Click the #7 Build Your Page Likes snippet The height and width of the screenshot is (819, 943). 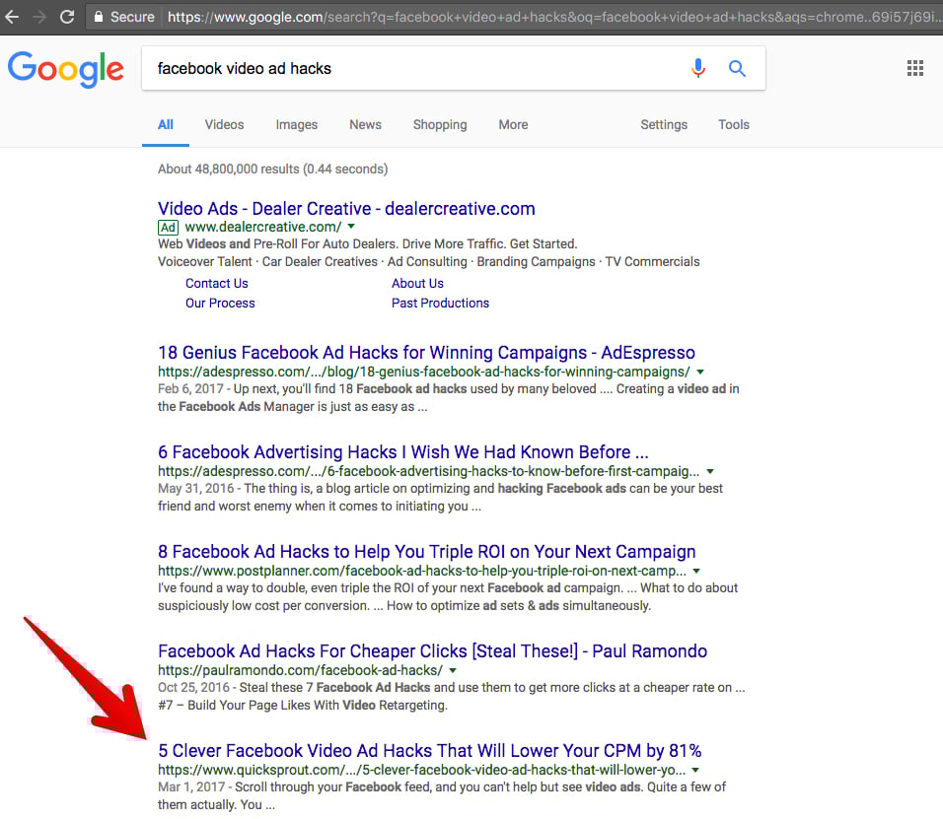pyautogui.click(x=303, y=705)
